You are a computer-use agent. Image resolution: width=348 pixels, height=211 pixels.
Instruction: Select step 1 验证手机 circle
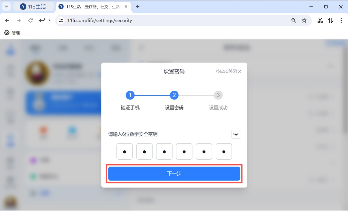coord(130,95)
